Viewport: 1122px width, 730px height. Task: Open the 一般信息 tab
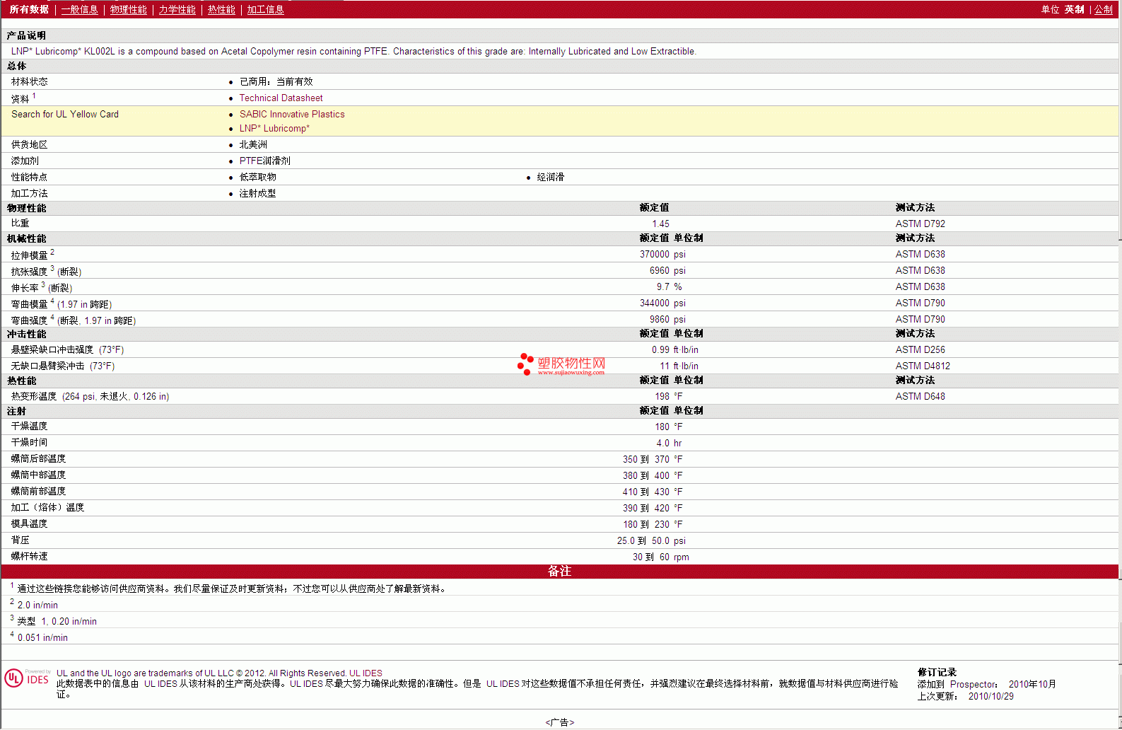point(79,10)
